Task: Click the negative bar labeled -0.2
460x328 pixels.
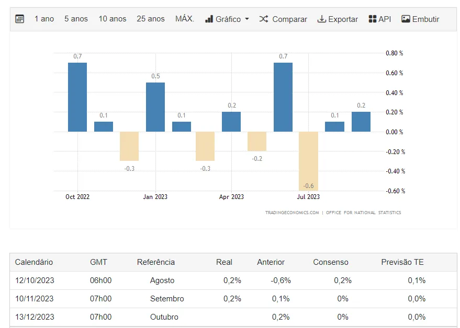Action: click(257, 142)
